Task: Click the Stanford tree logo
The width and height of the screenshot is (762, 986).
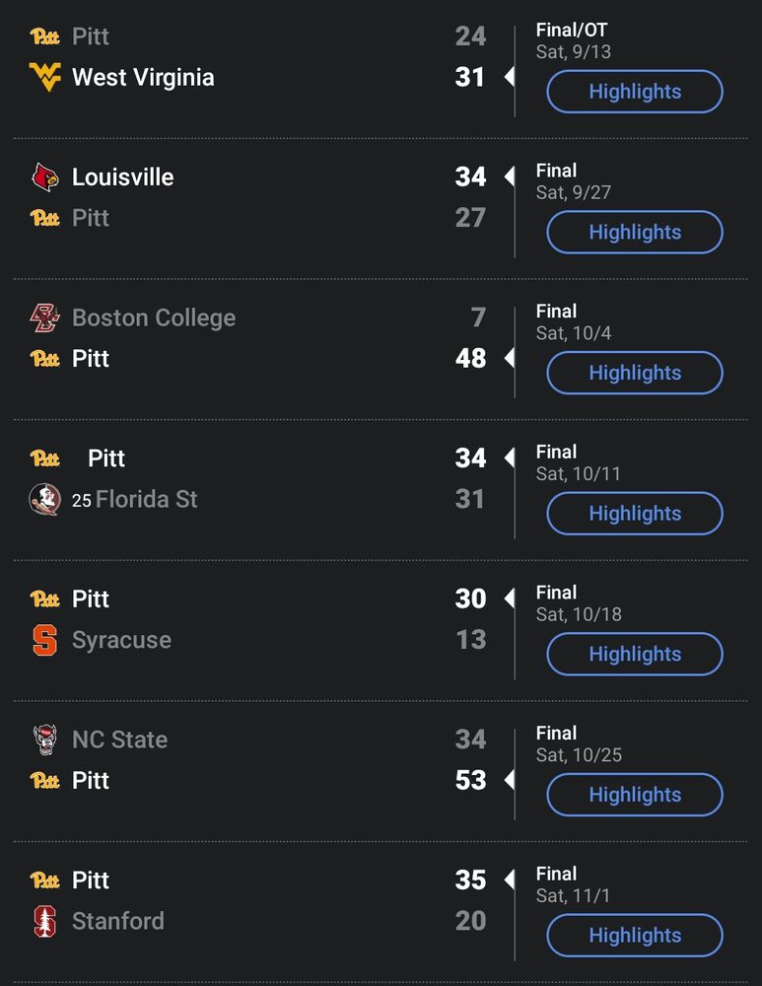Action: coord(45,921)
